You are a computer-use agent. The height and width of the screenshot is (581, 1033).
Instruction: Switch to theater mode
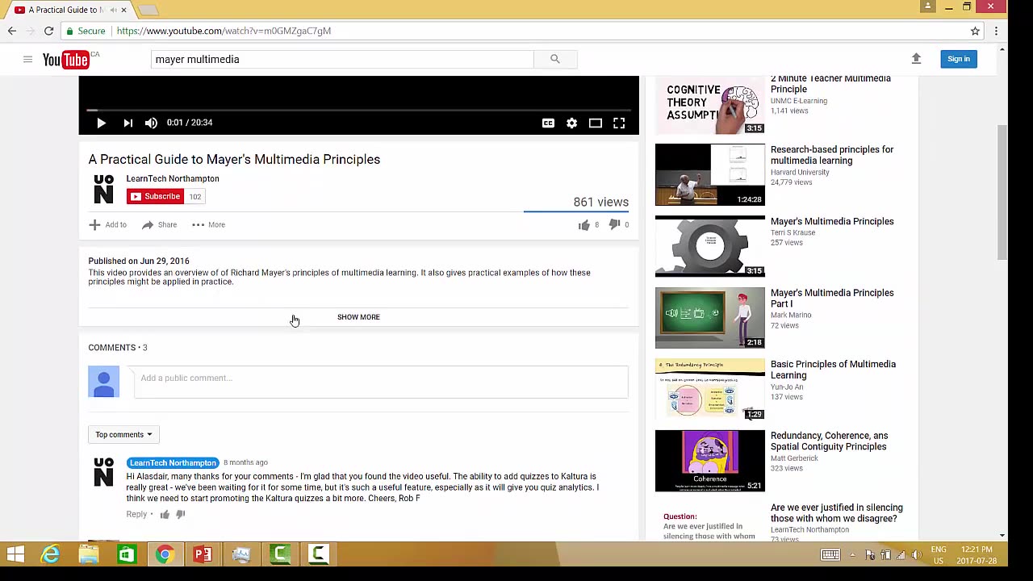[595, 123]
